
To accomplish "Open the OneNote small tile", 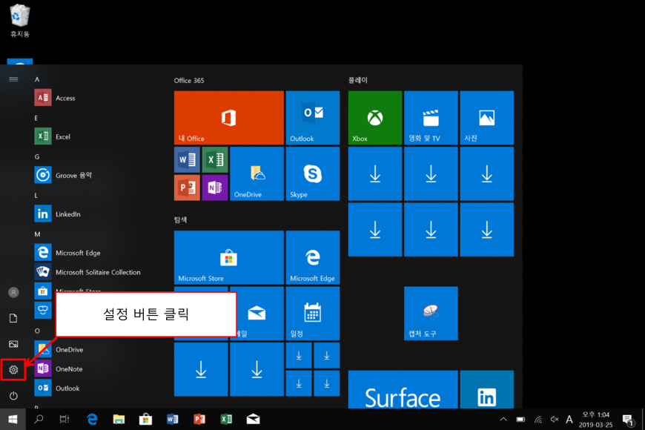I will coord(215,188).
